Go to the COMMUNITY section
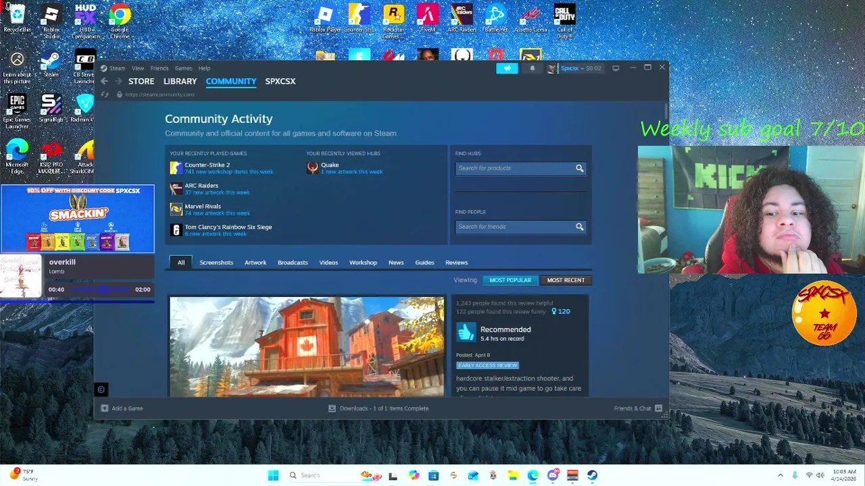Screen dimensions: 865x486 tap(231, 81)
